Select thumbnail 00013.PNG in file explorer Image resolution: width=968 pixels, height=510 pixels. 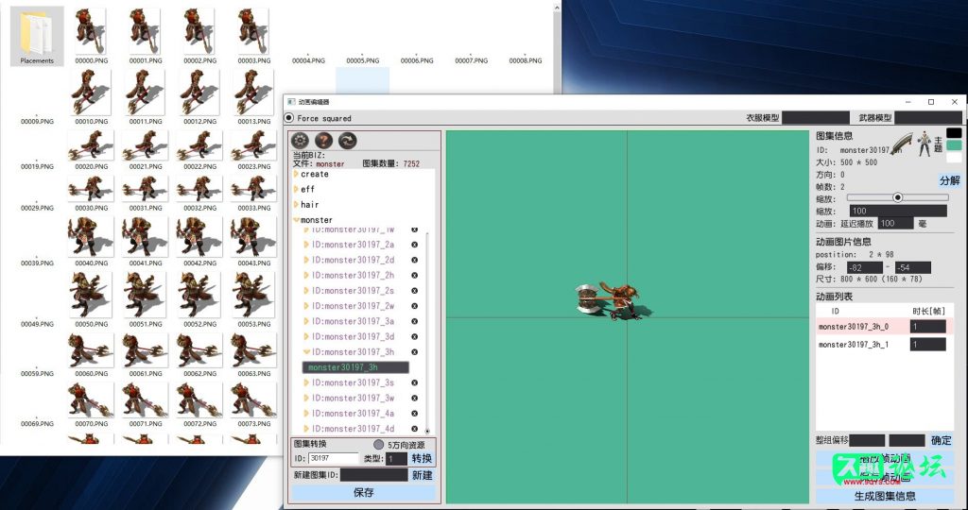[254, 97]
